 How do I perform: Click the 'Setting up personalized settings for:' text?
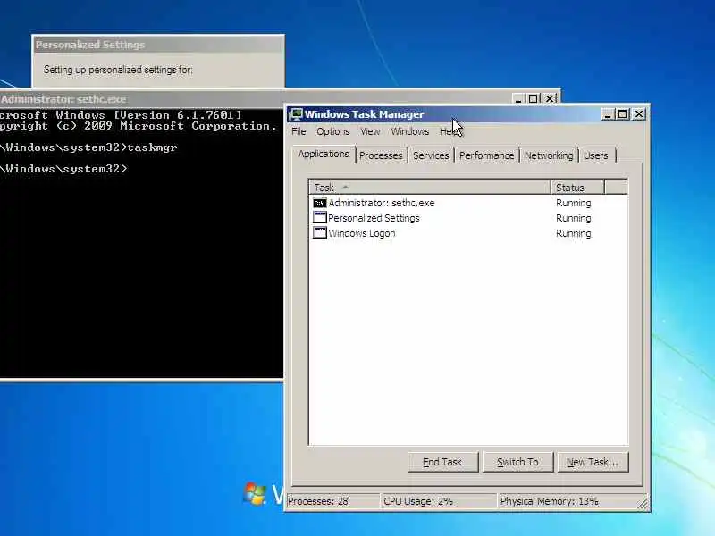(x=118, y=70)
